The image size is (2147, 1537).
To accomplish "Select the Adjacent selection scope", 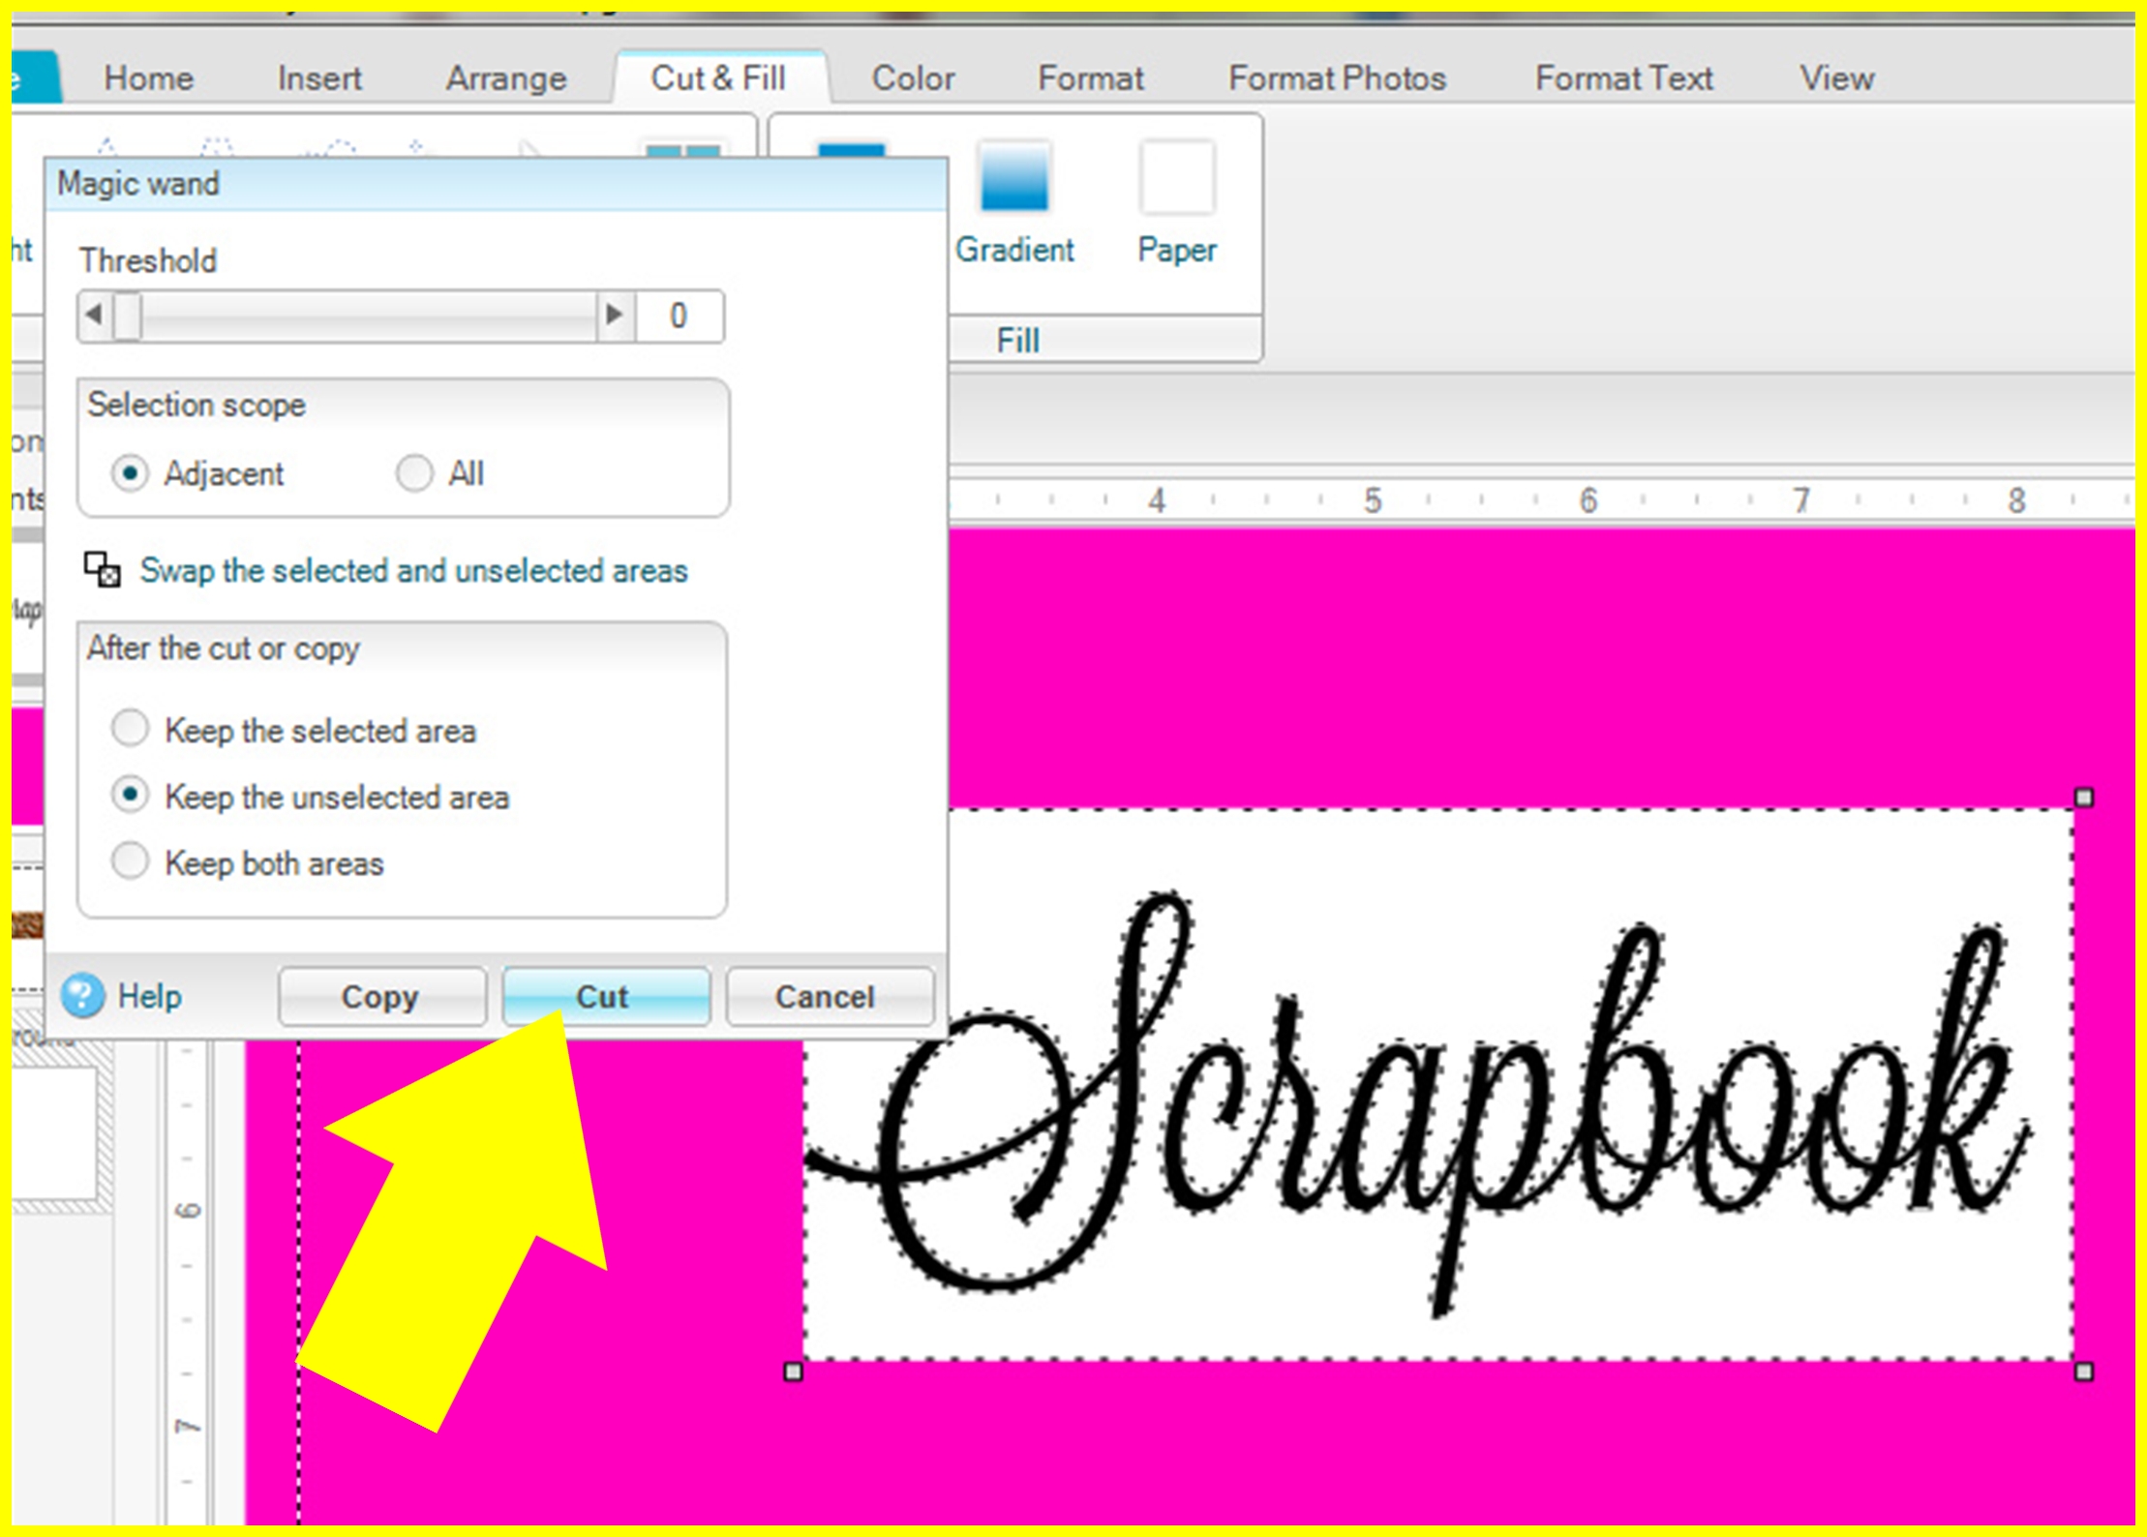I will pyautogui.click(x=130, y=473).
